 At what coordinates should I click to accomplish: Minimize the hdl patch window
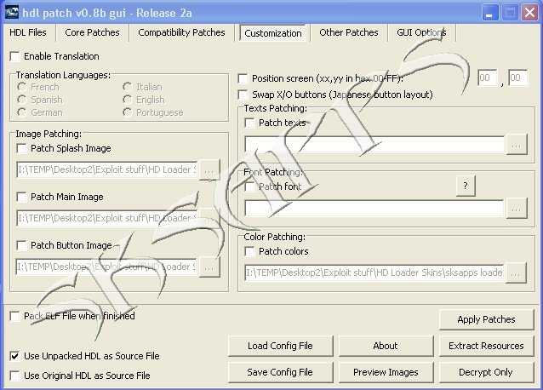489,13
